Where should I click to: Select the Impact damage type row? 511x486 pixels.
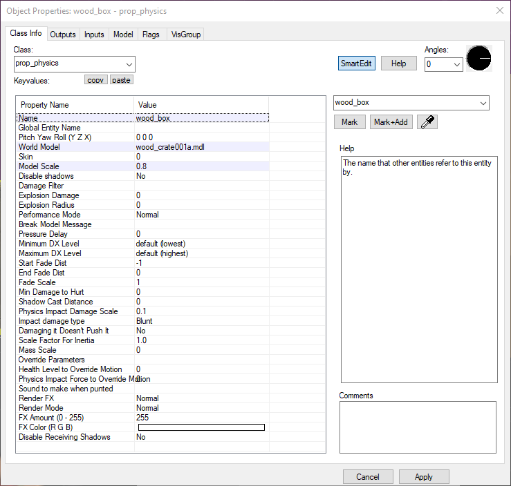coord(142,321)
